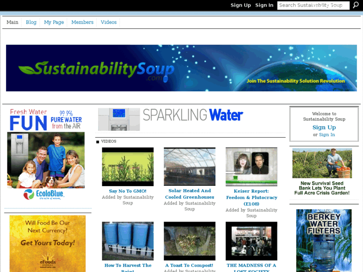
Task: Open Keiser Report Feedom & Plutocracy link
Action: pos(252,197)
